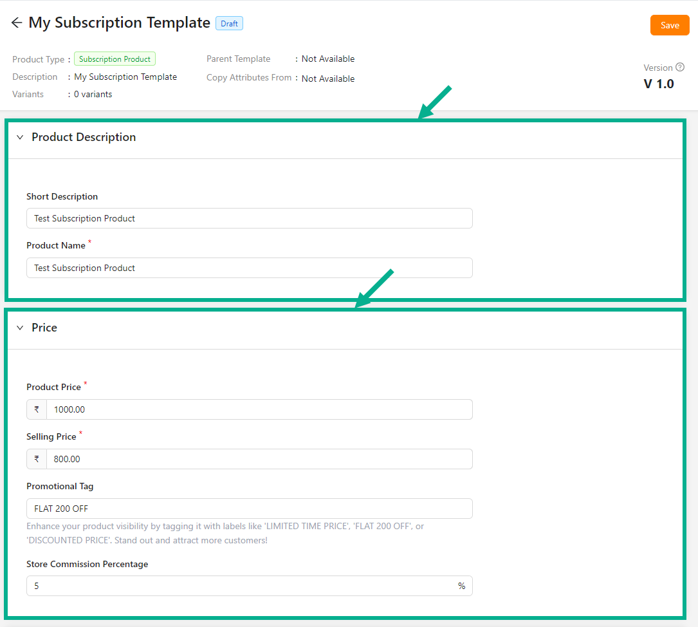Select the Promotional Tag input box
This screenshot has width=698, height=627.
pyautogui.click(x=249, y=509)
